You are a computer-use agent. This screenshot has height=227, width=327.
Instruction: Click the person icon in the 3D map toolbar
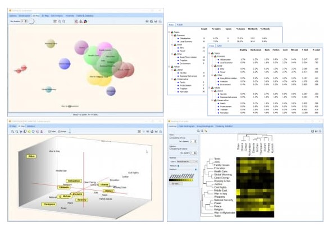click(42, 132)
